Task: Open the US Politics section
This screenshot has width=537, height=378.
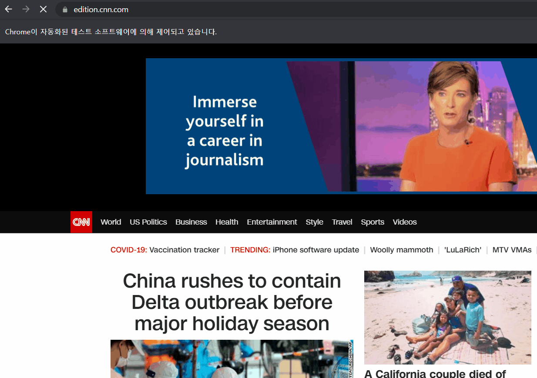Action: pos(148,222)
